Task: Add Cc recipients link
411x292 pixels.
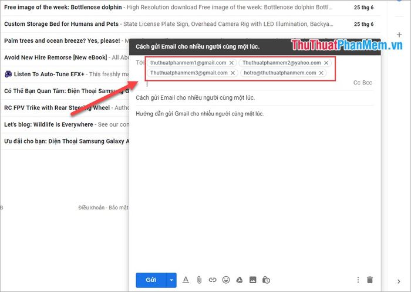Action: tap(357, 83)
